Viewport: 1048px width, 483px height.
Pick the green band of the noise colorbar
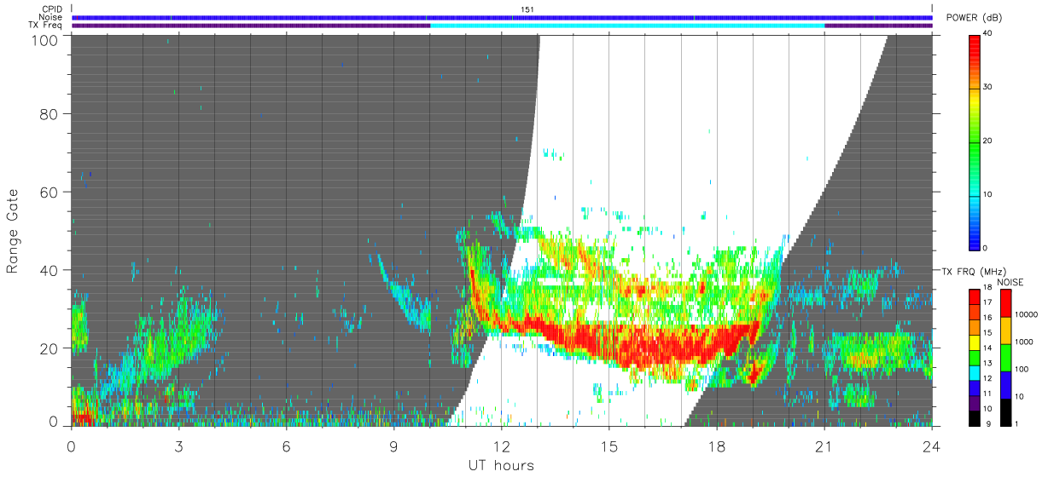(x=1006, y=357)
